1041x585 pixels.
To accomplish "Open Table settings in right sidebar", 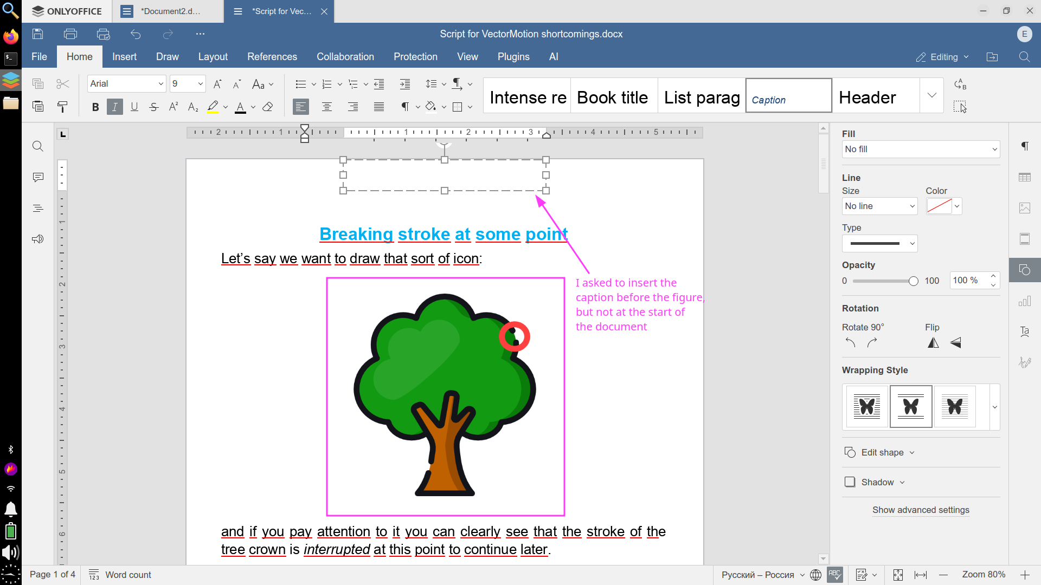I will [1024, 177].
